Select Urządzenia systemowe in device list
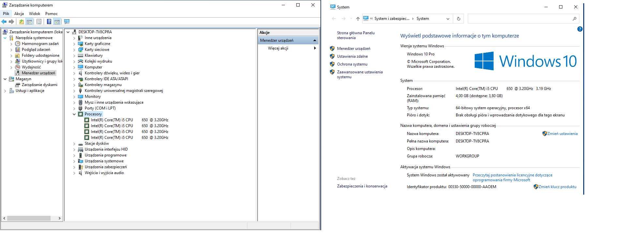 tap(104, 161)
